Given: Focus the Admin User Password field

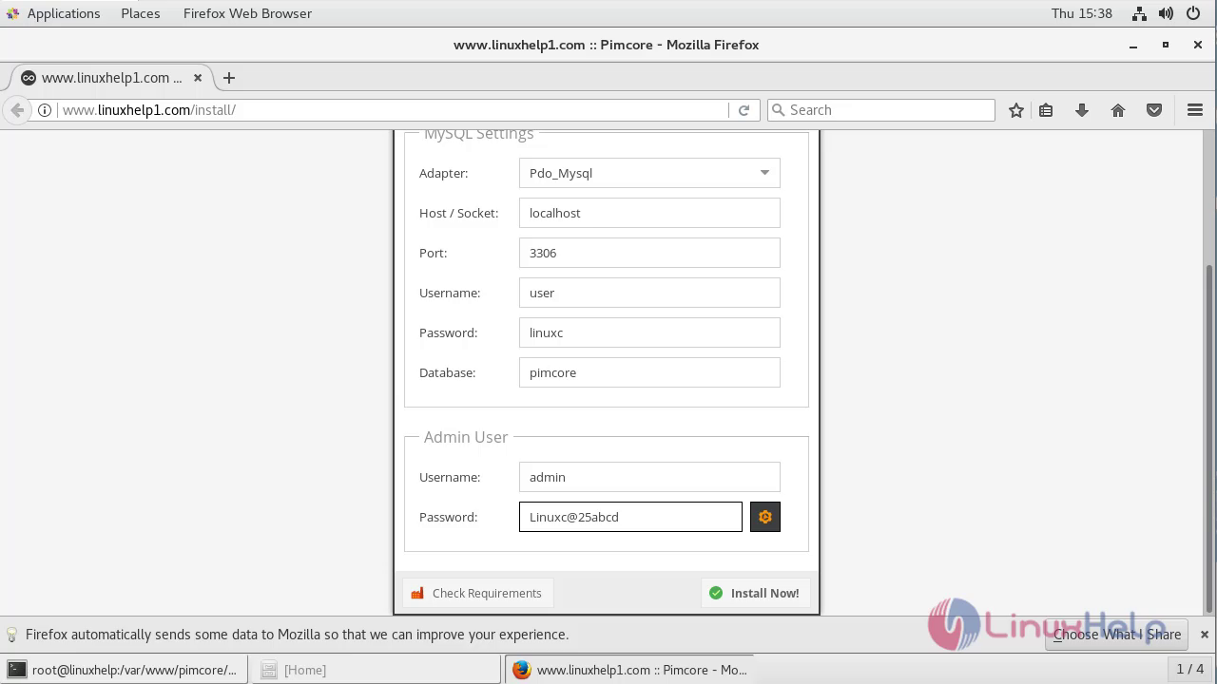Looking at the screenshot, I should [x=630, y=517].
